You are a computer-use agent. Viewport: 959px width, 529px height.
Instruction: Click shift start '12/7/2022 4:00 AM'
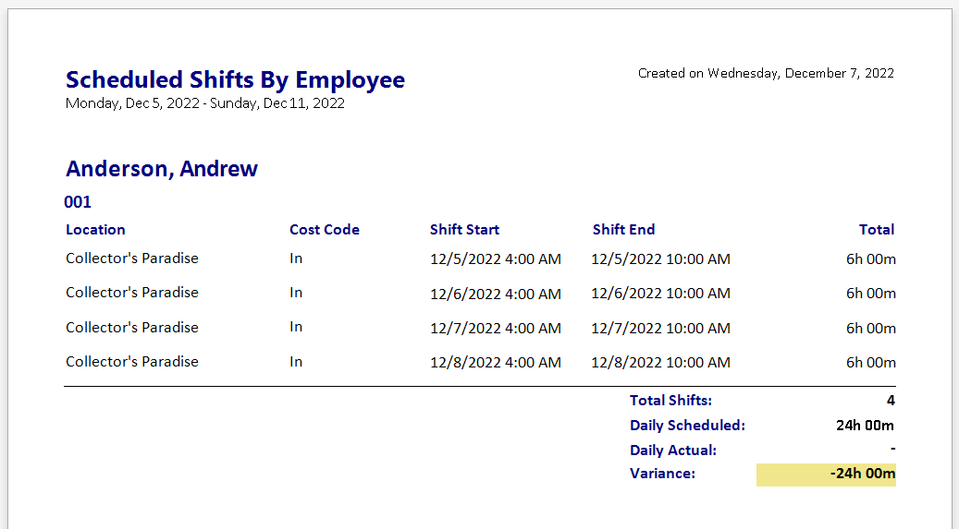(496, 328)
